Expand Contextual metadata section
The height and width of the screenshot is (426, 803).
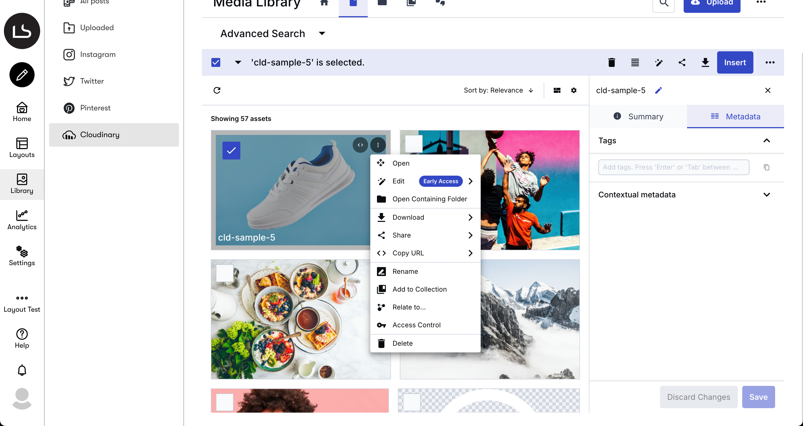[766, 195]
